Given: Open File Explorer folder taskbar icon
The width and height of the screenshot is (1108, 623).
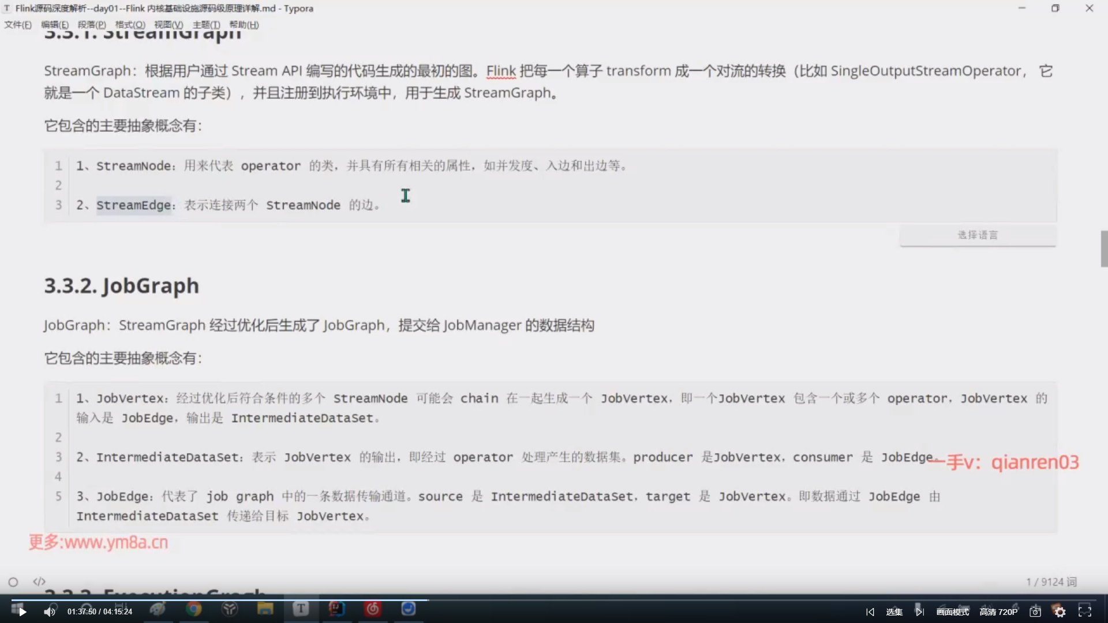Looking at the screenshot, I should (x=265, y=609).
